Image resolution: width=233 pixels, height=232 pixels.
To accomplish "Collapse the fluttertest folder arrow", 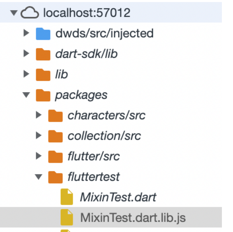I will pos(39,177).
